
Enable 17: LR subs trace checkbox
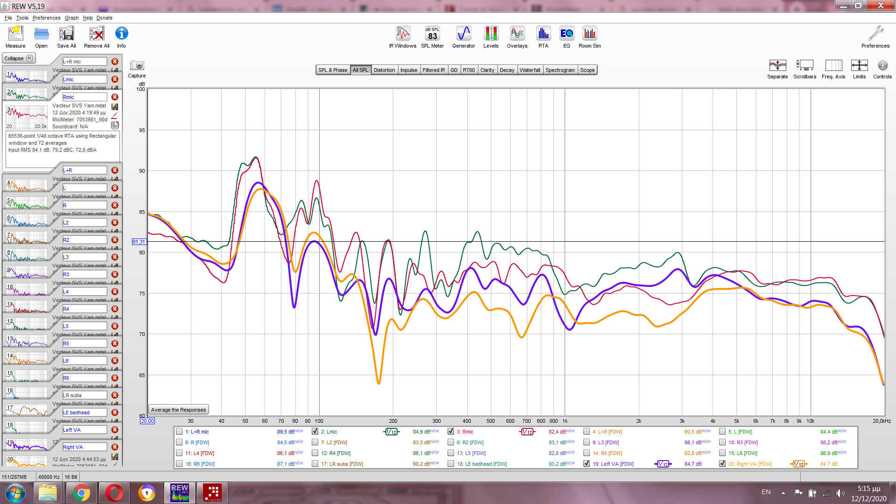point(315,464)
